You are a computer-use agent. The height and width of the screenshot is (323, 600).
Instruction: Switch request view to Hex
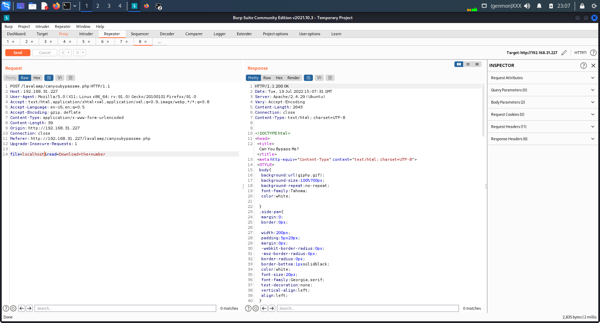click(x=37, y=78)
